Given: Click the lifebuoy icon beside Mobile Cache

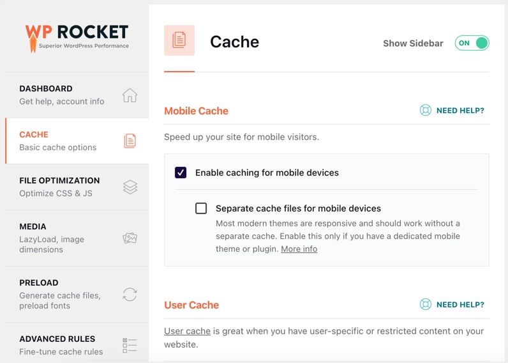Looking at the screenshot, I should (426, 111).
